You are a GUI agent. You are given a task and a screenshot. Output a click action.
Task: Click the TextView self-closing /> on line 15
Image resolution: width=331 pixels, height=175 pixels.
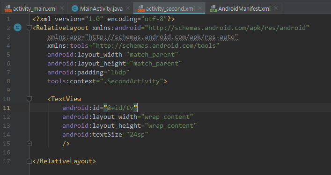[x=66, y=144]
